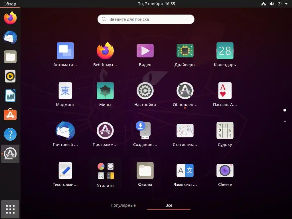Focus the Введите для поиска search field
This screenshot has height=219, width=292.
(146, 19)
